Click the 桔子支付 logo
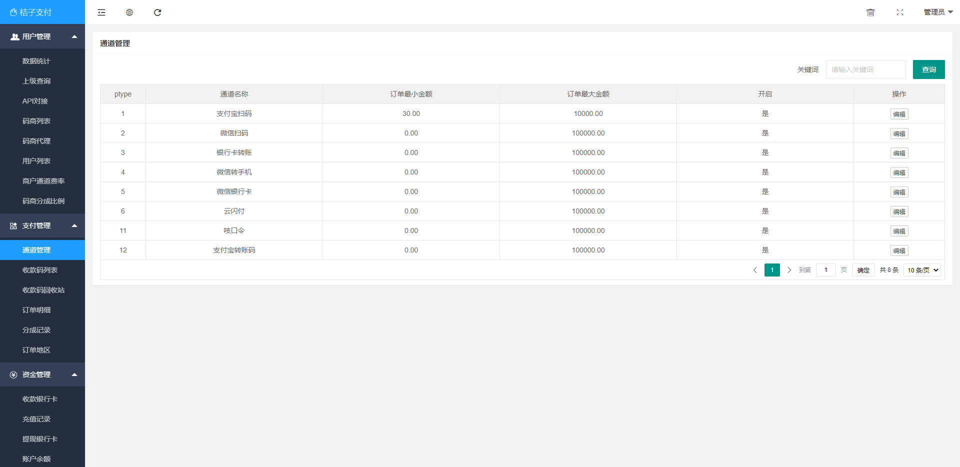This screenshot has width=960, height=467. [31, 12]
